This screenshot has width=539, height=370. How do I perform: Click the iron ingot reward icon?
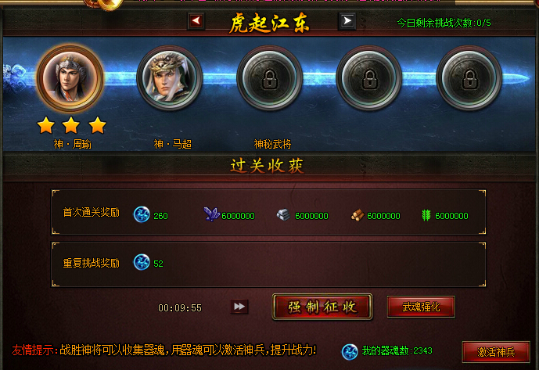click(283, 214)
